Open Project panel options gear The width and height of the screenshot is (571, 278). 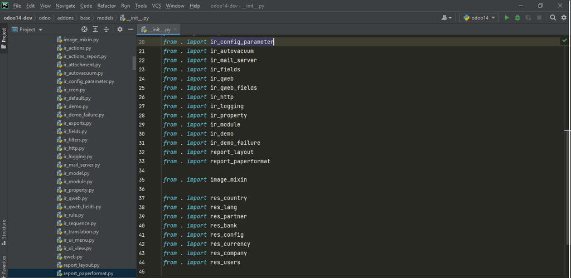point(119,30)
